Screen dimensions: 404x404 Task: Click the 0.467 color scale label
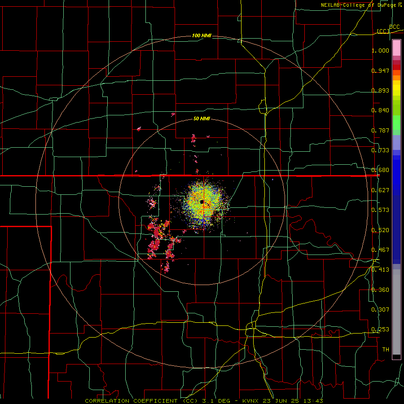pyautogui.click(x=380, y=250)
